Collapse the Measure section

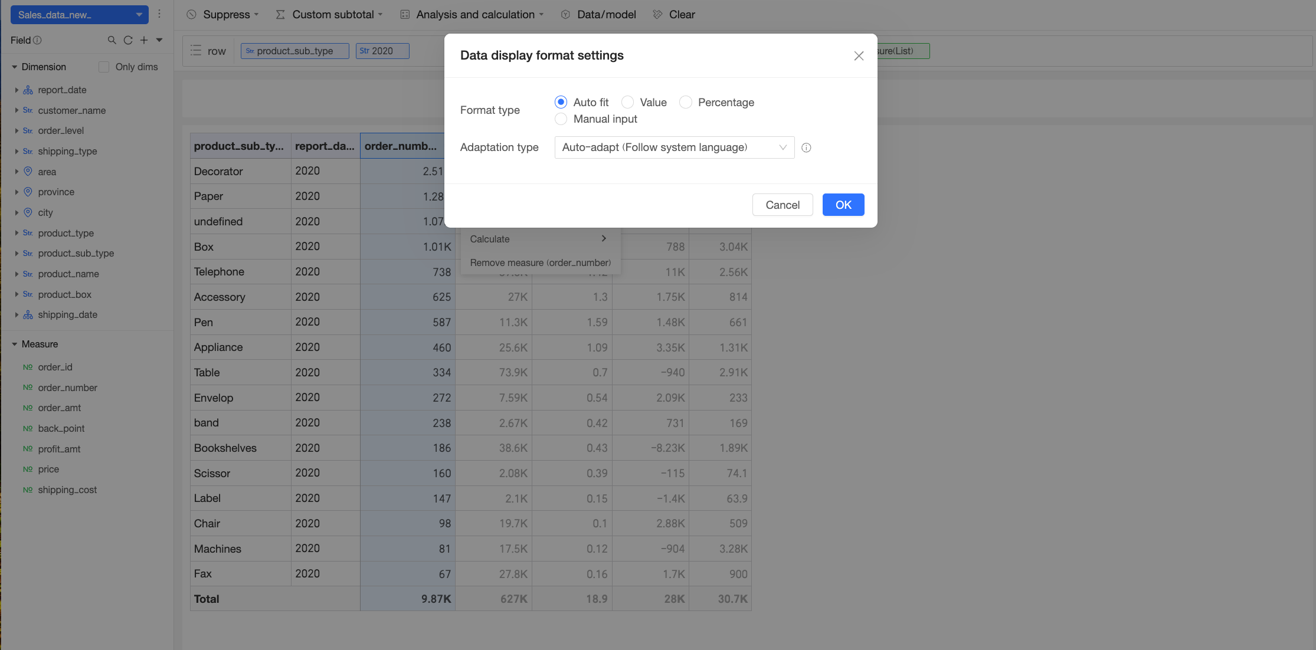(15, 344)
